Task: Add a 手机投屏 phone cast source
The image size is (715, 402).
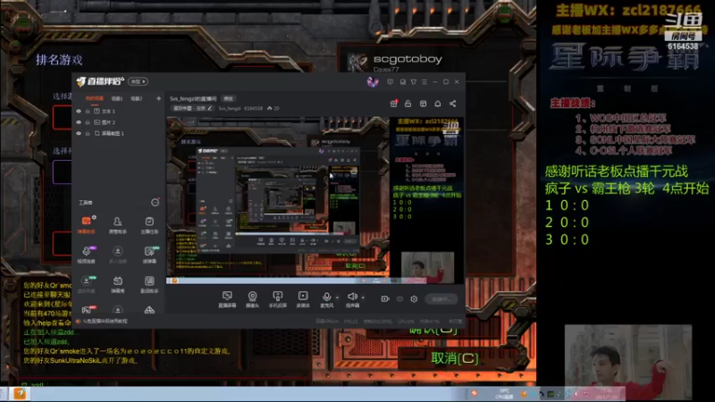Action: 277,299
